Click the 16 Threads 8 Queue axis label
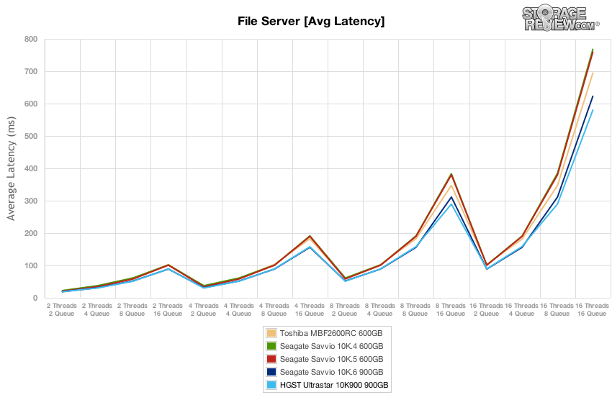The height and width of the screenshot is (405, 612). pos(557,309)
